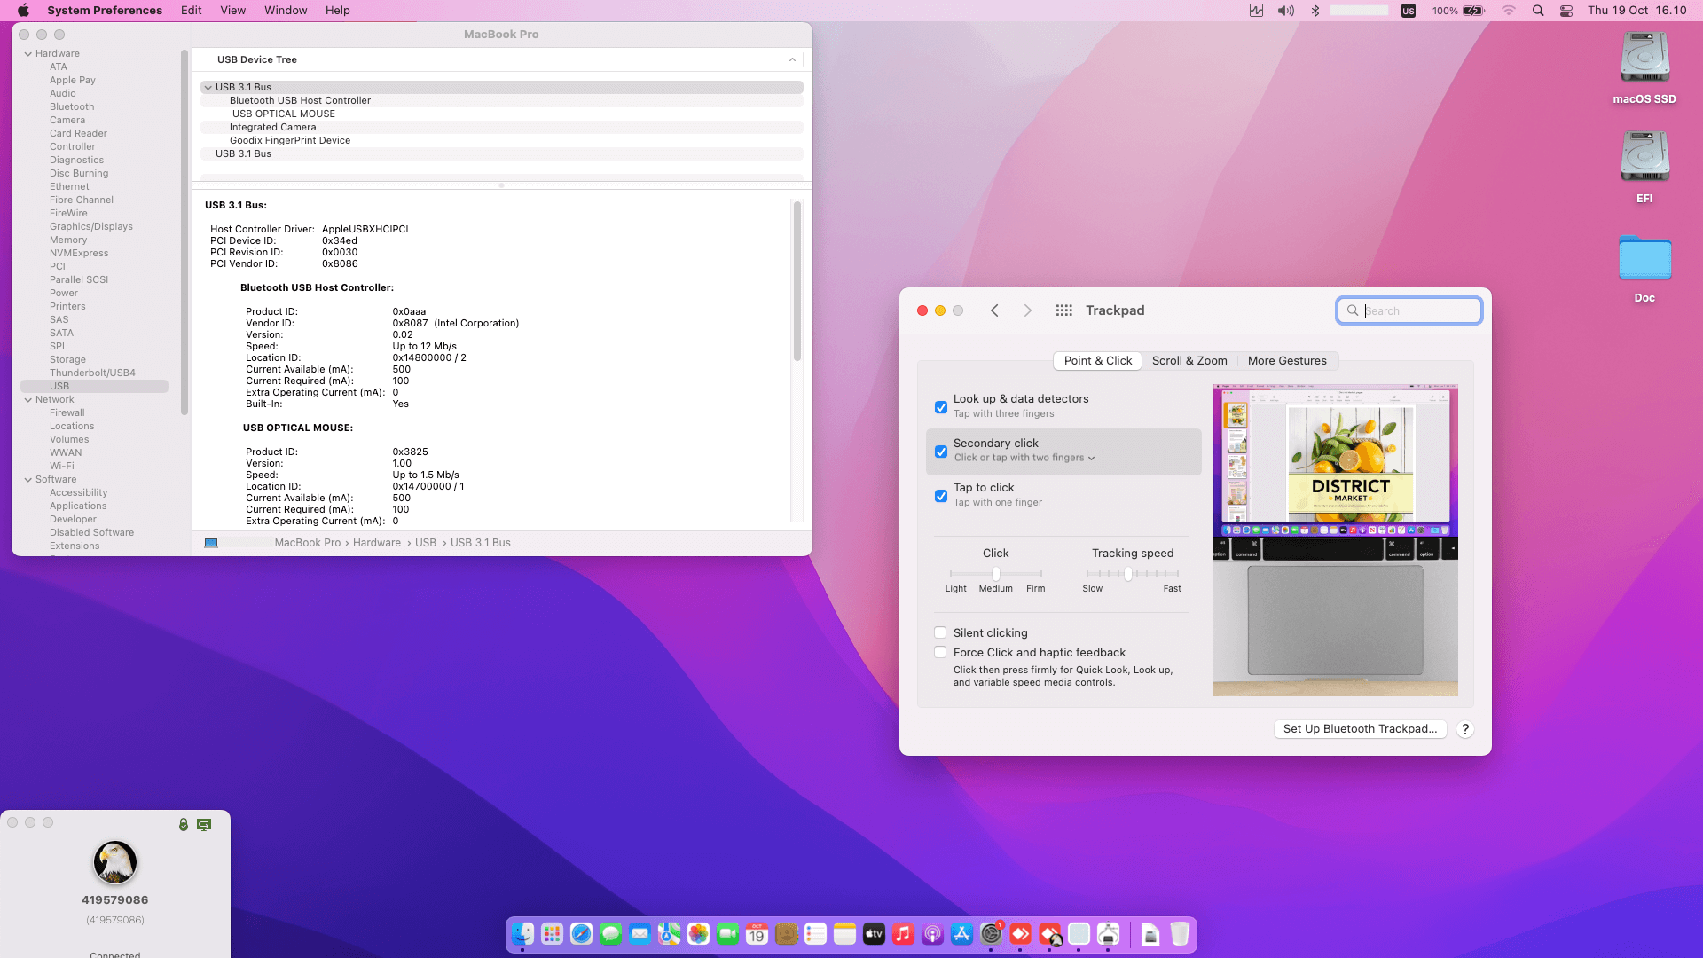
Task: Open Spotlight search in the menu bar
Action: (1538, 11)
